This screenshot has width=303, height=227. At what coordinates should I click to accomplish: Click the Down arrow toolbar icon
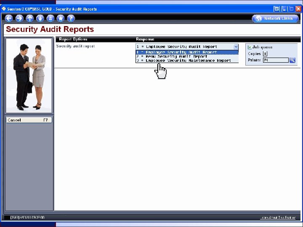click(x=40, y=18)
